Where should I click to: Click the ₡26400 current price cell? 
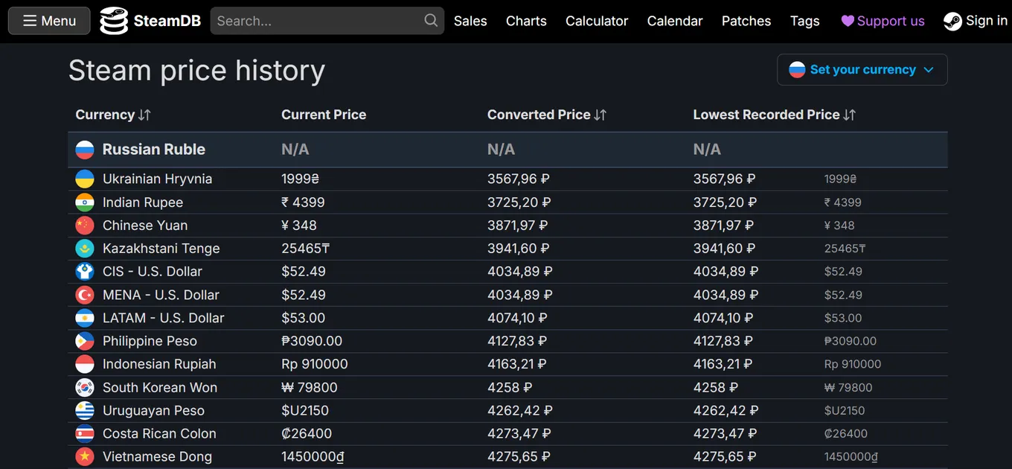[x=307, y=433]
